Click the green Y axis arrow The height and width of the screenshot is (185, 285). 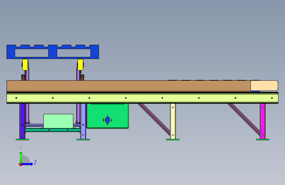(x=21, y=158)
